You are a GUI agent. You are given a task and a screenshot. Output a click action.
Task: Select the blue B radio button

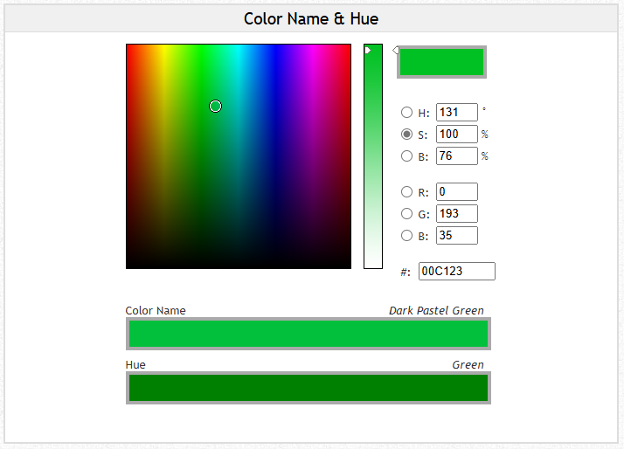coord(406,236)
